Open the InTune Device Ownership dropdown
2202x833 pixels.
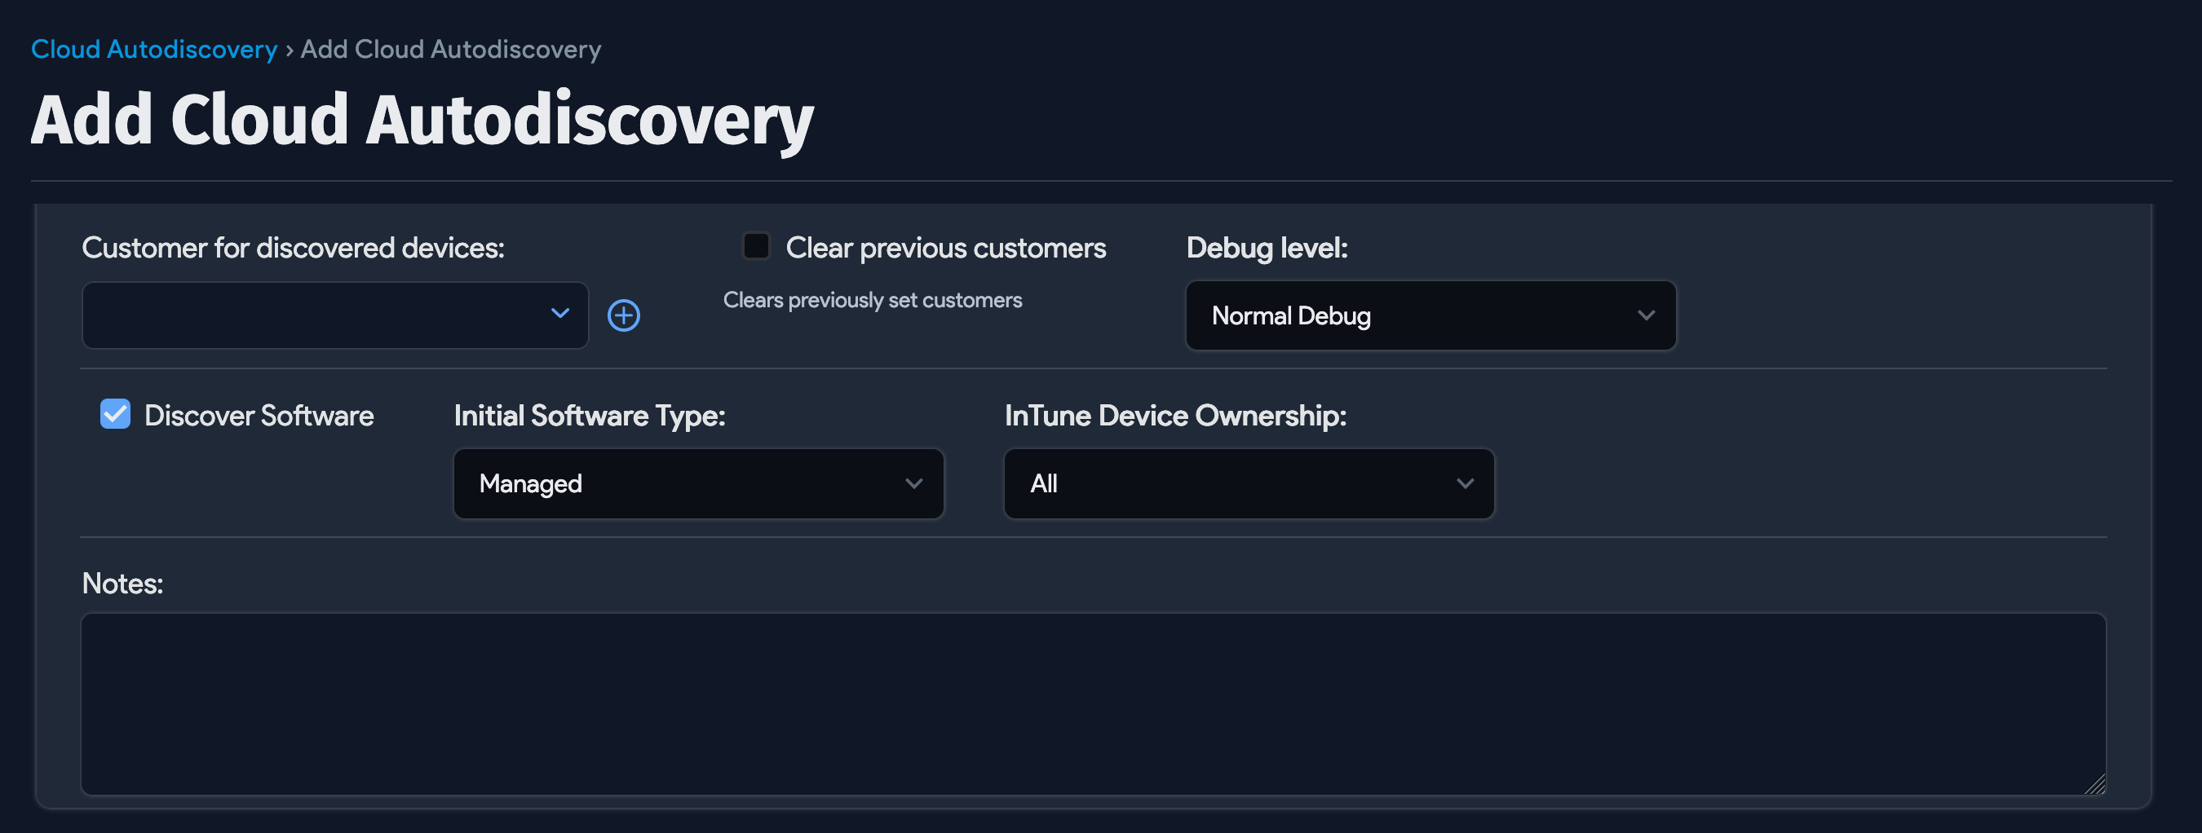coord(1247,483)
